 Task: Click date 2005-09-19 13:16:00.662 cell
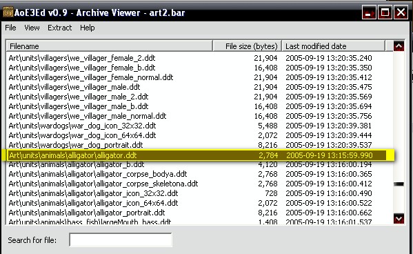click(329, 213)
